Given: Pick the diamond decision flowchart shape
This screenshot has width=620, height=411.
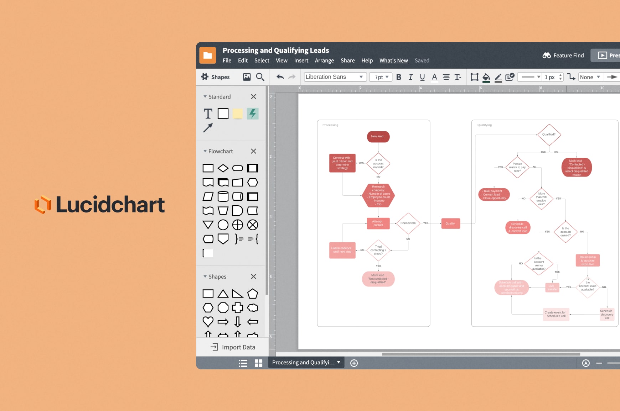Looking at the screenshot, I should pos(223,168).
